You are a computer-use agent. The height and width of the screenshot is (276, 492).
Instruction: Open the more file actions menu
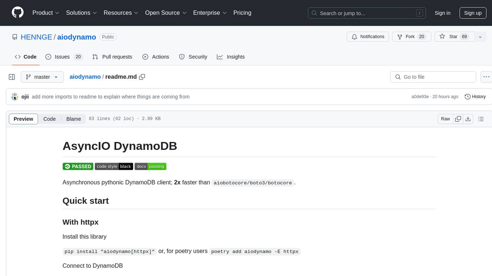tap(486, 77)
